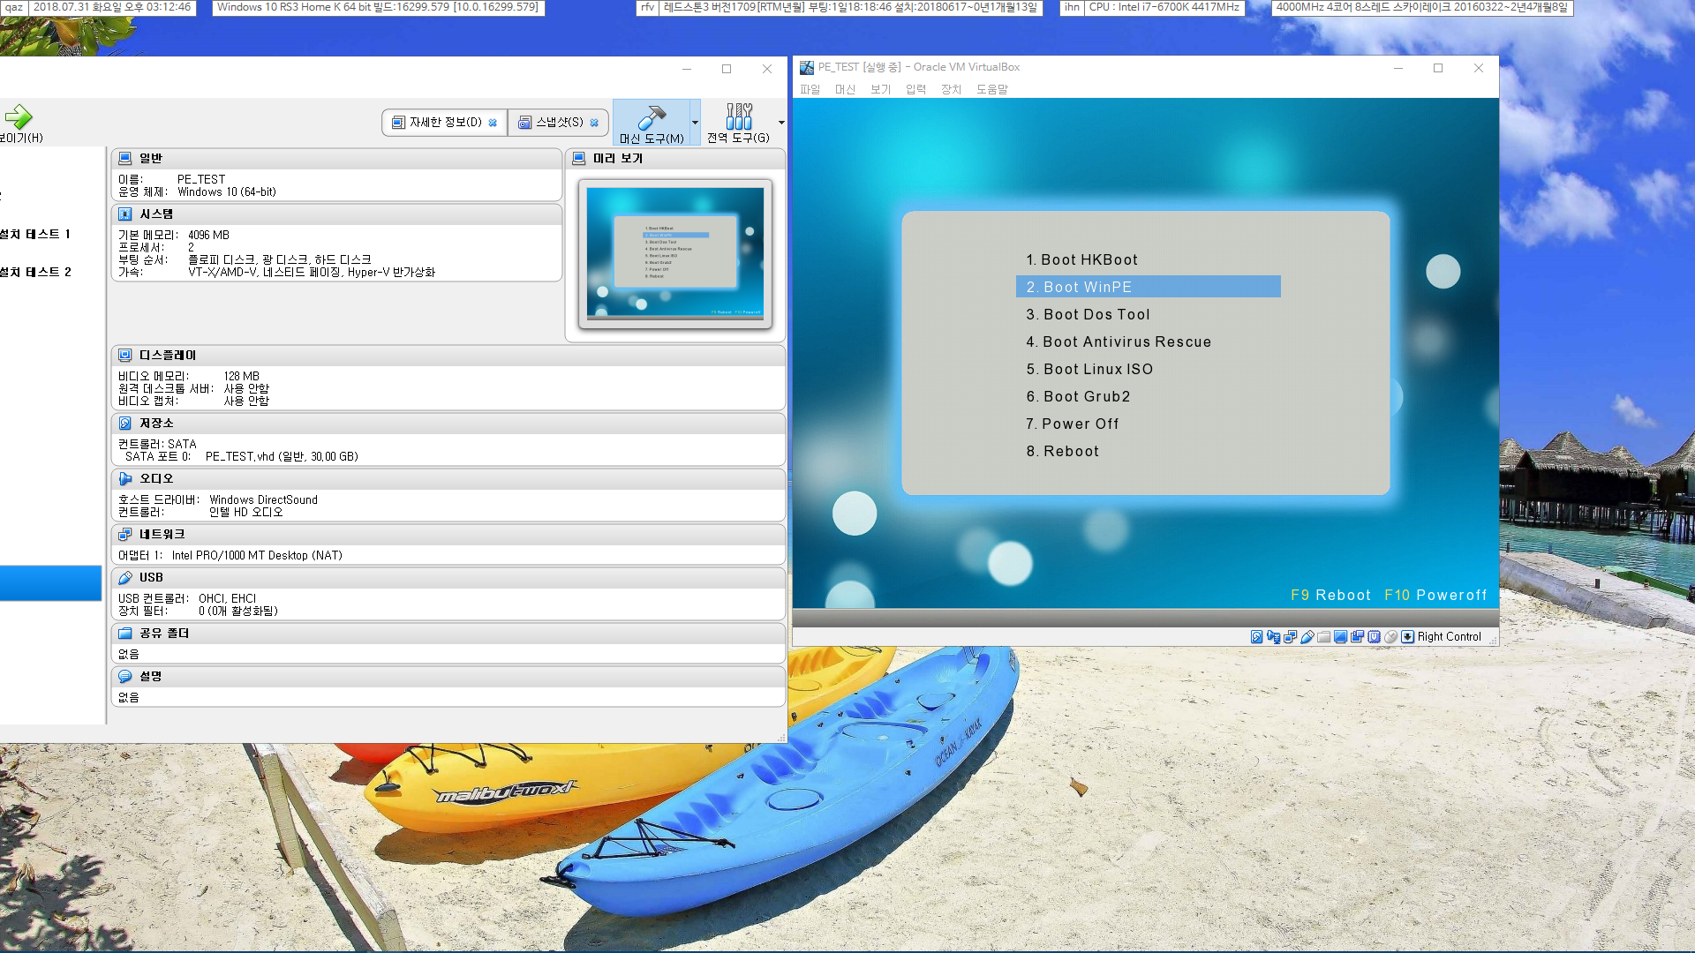
Task: Click the VirtualBox icon in PE_TEST title bar
Action: point(807,67)
